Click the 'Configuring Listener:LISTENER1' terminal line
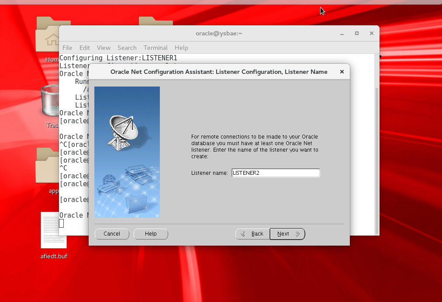Viewport: 442px width, 302px height. (118, 58)
